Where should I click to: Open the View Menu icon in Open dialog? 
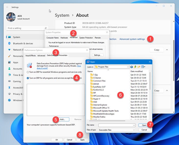click(143, 67)
